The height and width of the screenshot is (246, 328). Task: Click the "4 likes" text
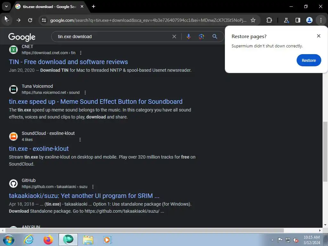click(27, 140)
